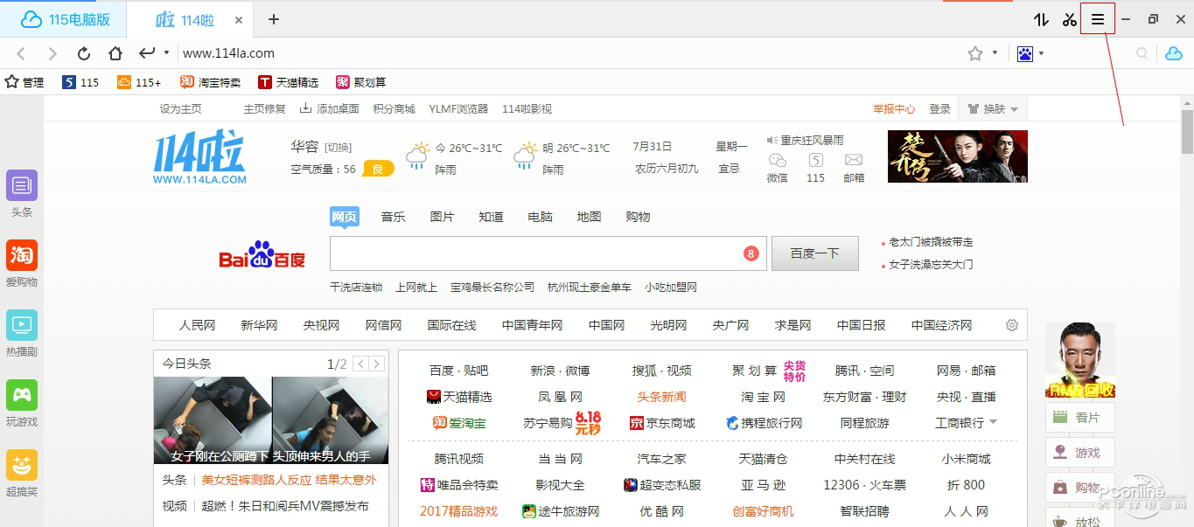Screen dimensions: 1194x527
Task: Click 添加桌面 link
Action: click(x=329, y=109)
